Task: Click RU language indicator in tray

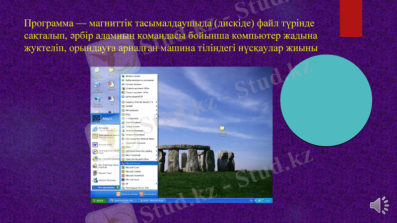Action: pyautogui.click(x=252, y=201)
